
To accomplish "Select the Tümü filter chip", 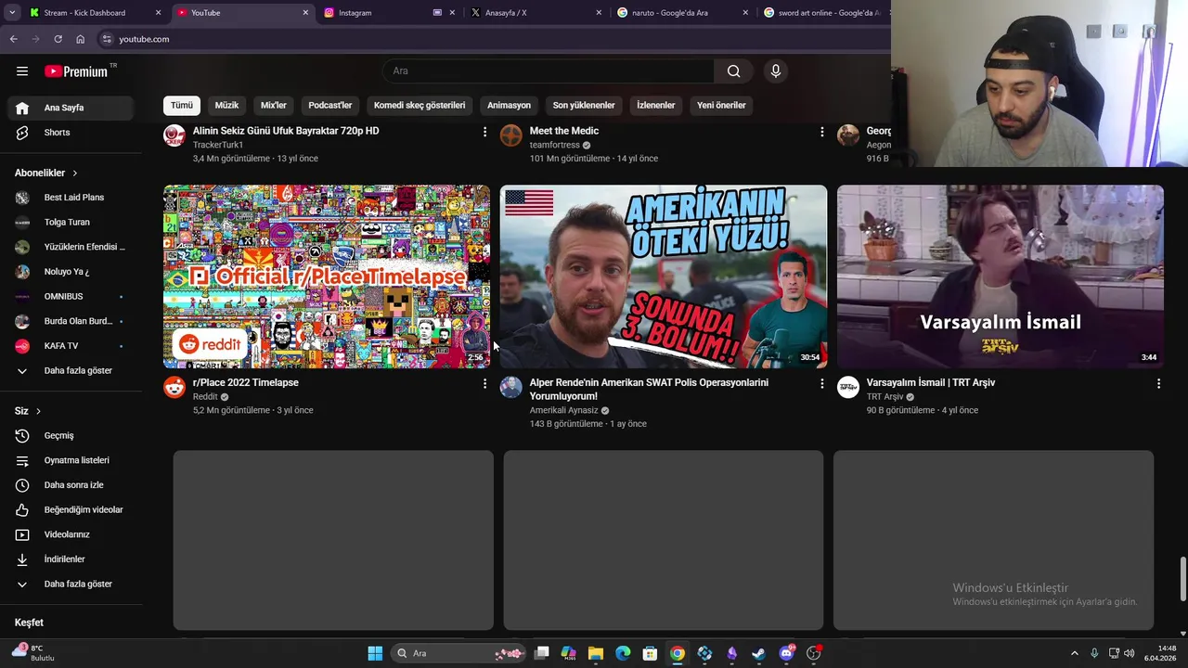I will (x=182, y=106).
